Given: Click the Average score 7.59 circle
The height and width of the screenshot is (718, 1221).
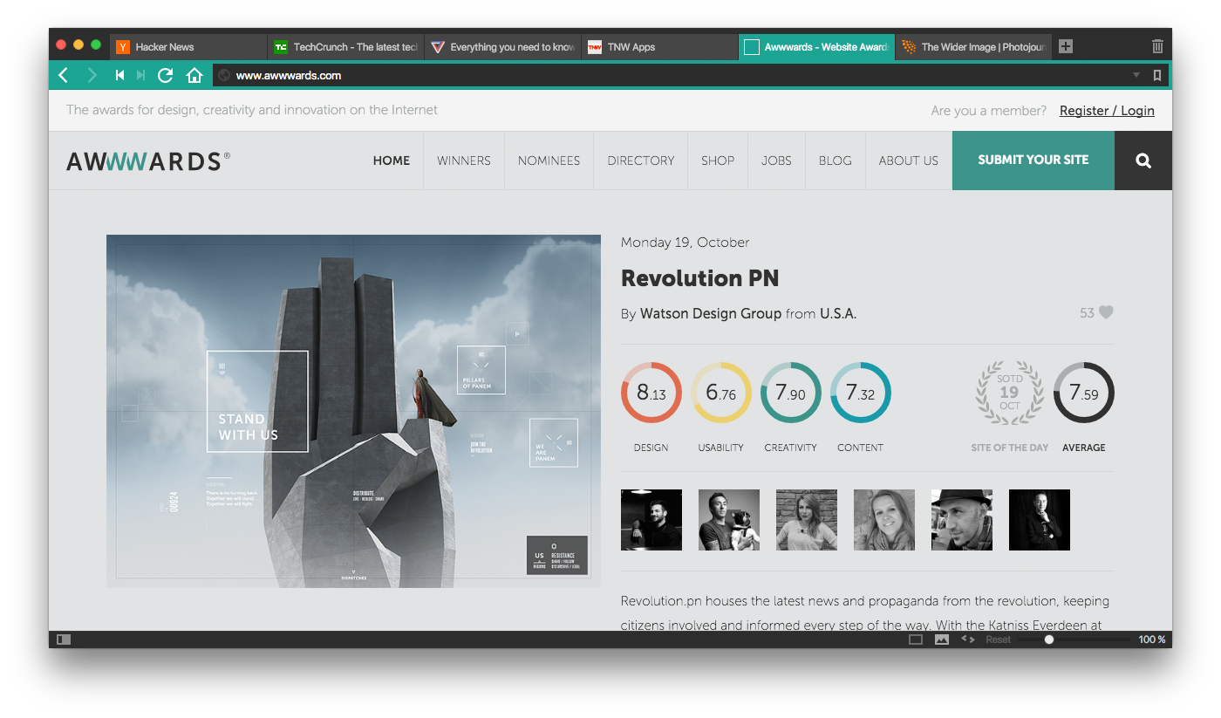Looking at the screenshot, I should pyautogui.click(x=1084, y=393).
